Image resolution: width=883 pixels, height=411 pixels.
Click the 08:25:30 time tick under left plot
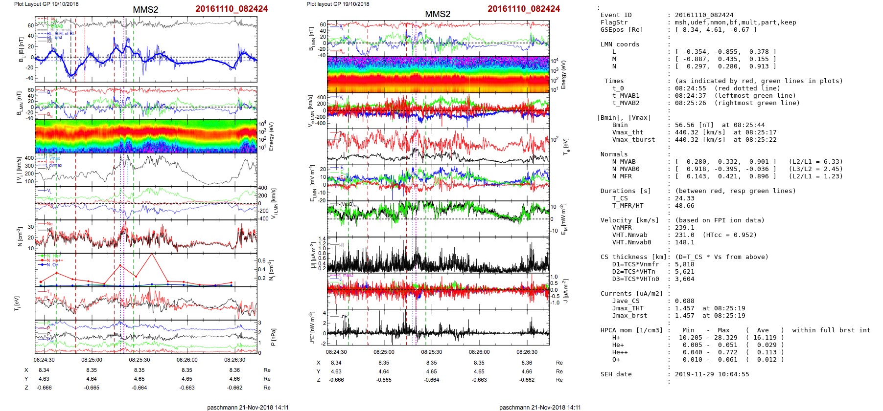[139, 360]
